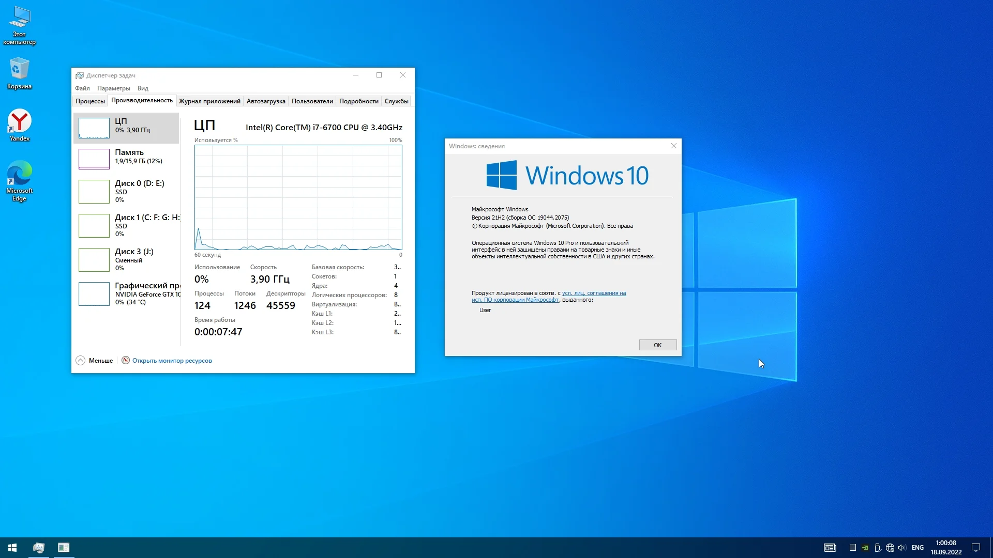Collapse Task Manager with Меньше chevron
The height and width of the screenshot is (558, 993).
click(81, 361)
